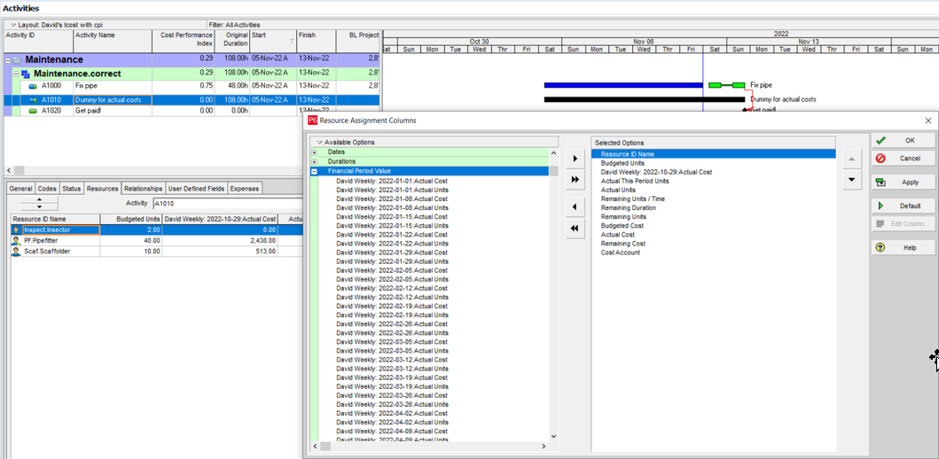Open the Available Options dropdown

click(319, 143)
